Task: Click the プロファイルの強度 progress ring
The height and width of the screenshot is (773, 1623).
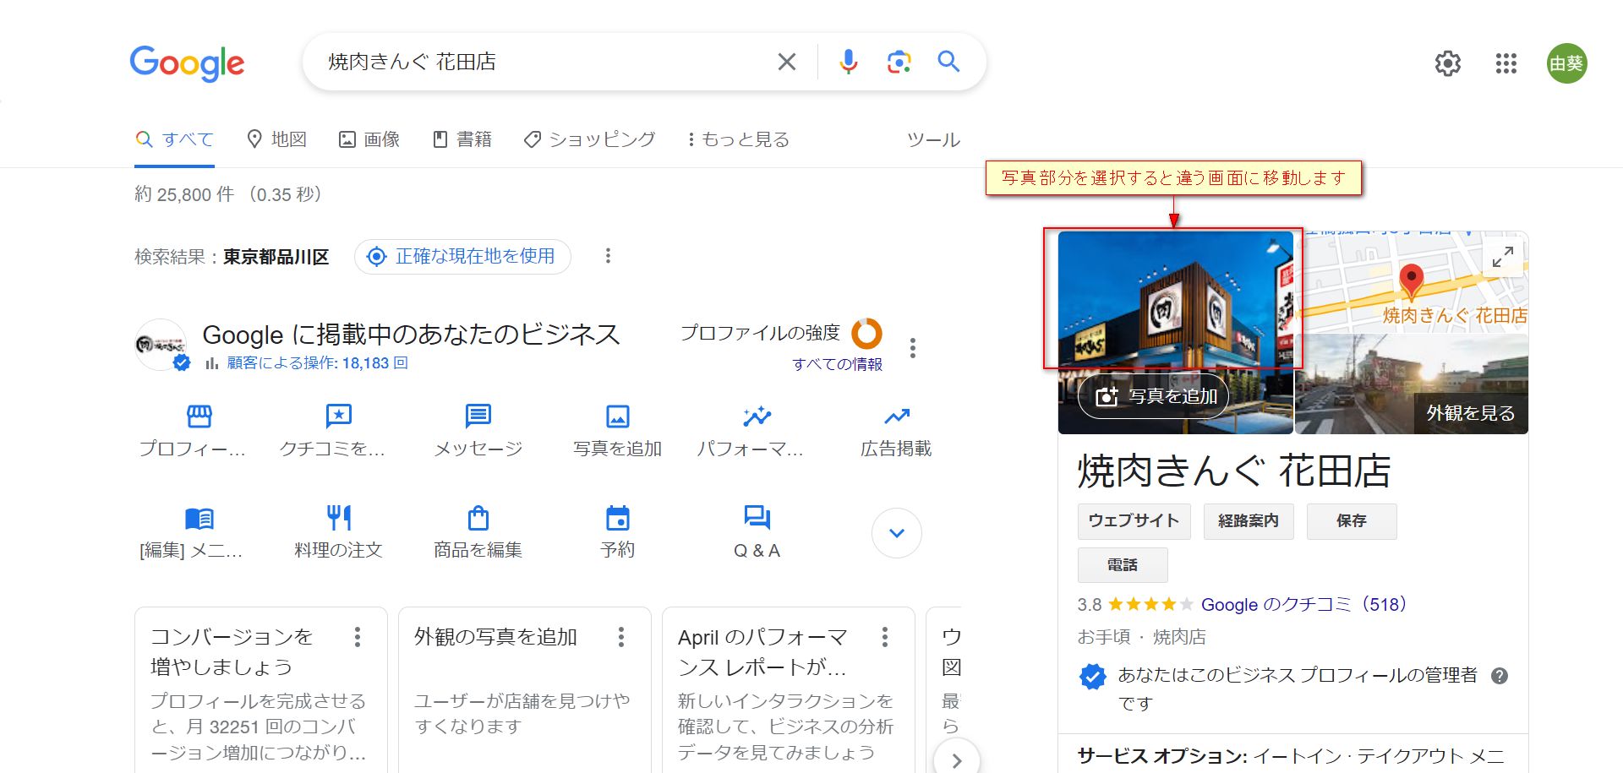Action: point(866,334)
